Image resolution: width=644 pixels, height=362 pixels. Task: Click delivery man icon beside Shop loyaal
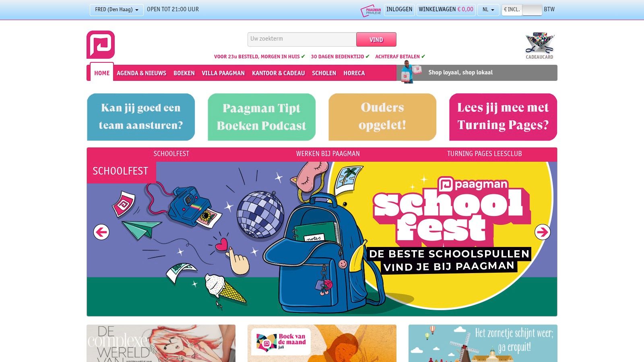click(x=409, y=72)
